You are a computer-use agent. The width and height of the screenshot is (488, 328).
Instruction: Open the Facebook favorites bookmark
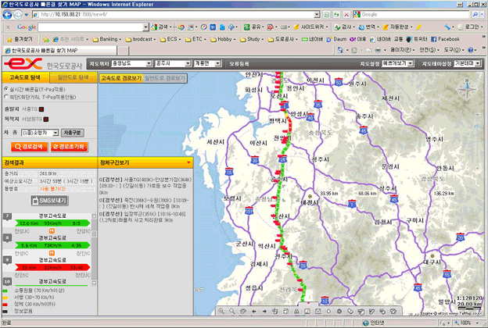point(445,38)
